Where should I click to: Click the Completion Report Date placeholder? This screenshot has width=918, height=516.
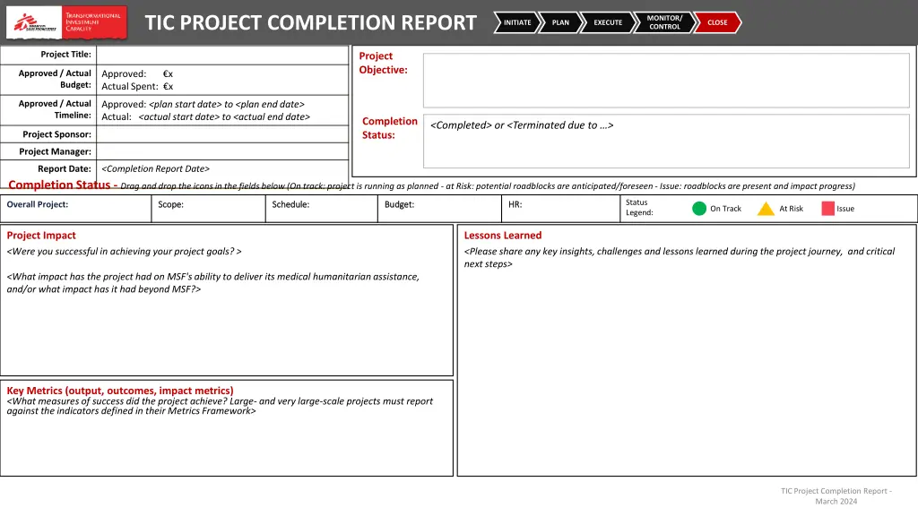tap(156, 168)
